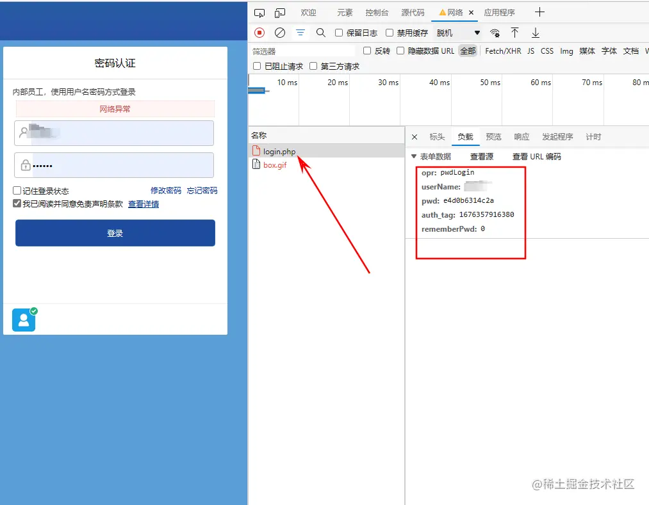
Task: Open the Payload detail tab
Action: (465, 137)
